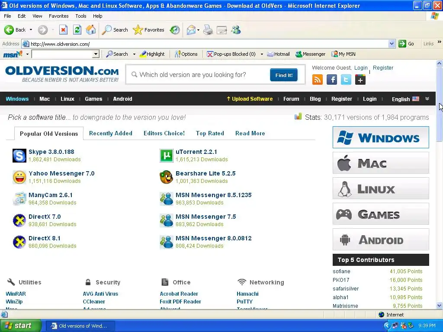Click the DirectX 7.0 icon
The width and height of the screenshot is (443, 332).
click(19, 220)
